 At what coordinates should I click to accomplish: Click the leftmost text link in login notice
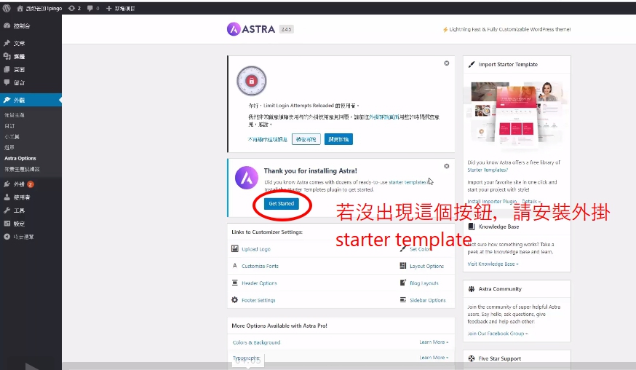pyautogui.click(x=268, y=139)
